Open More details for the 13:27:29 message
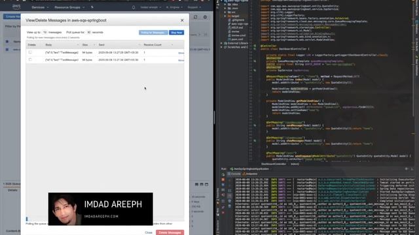The width and height of the screenshot is (419, 235). click(x=181, y=53)
